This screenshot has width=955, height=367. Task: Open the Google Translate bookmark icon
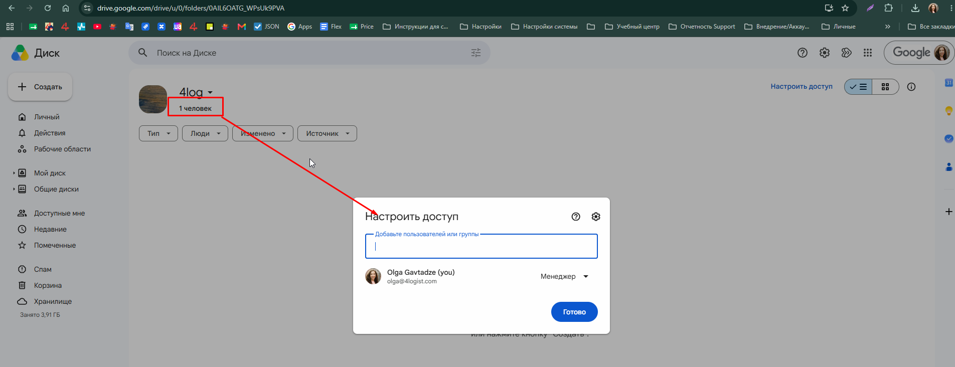click(129, 27)
